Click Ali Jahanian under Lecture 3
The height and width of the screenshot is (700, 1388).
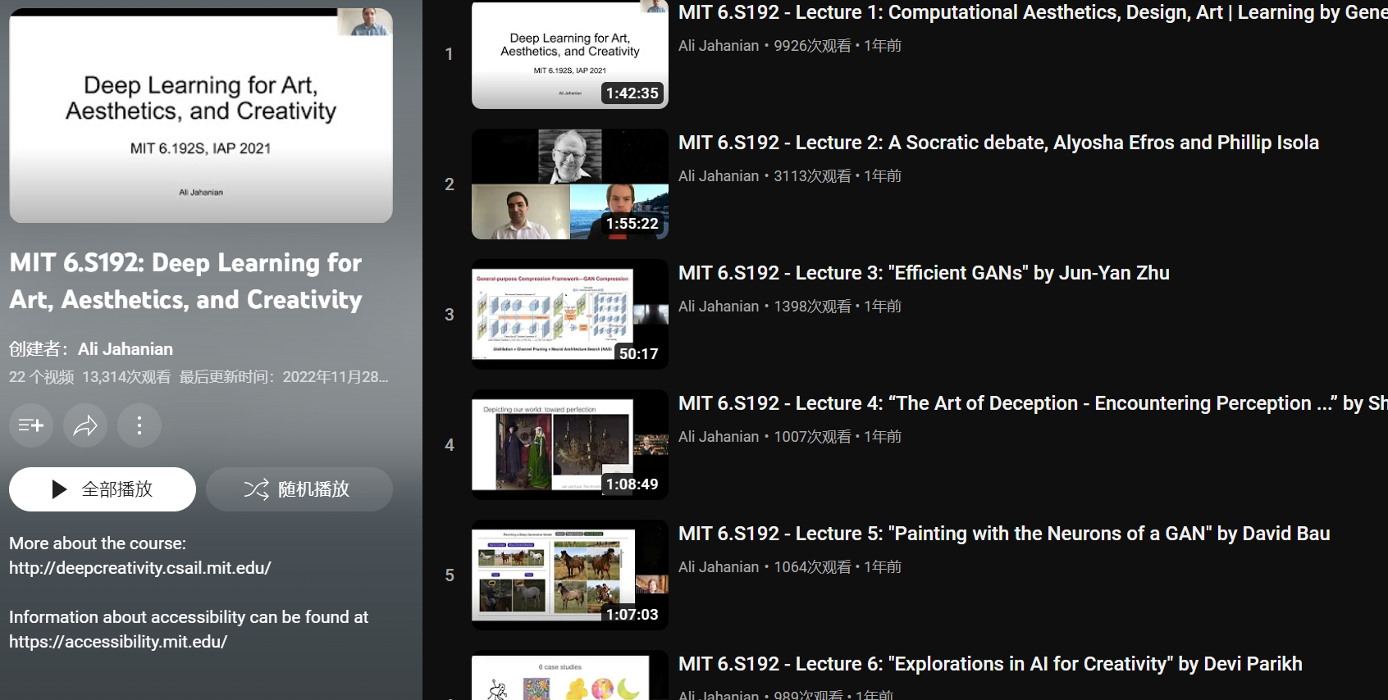[719, 307]
